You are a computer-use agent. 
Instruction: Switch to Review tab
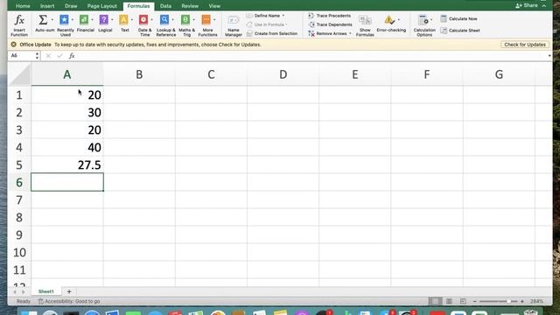tap(190, 6)
